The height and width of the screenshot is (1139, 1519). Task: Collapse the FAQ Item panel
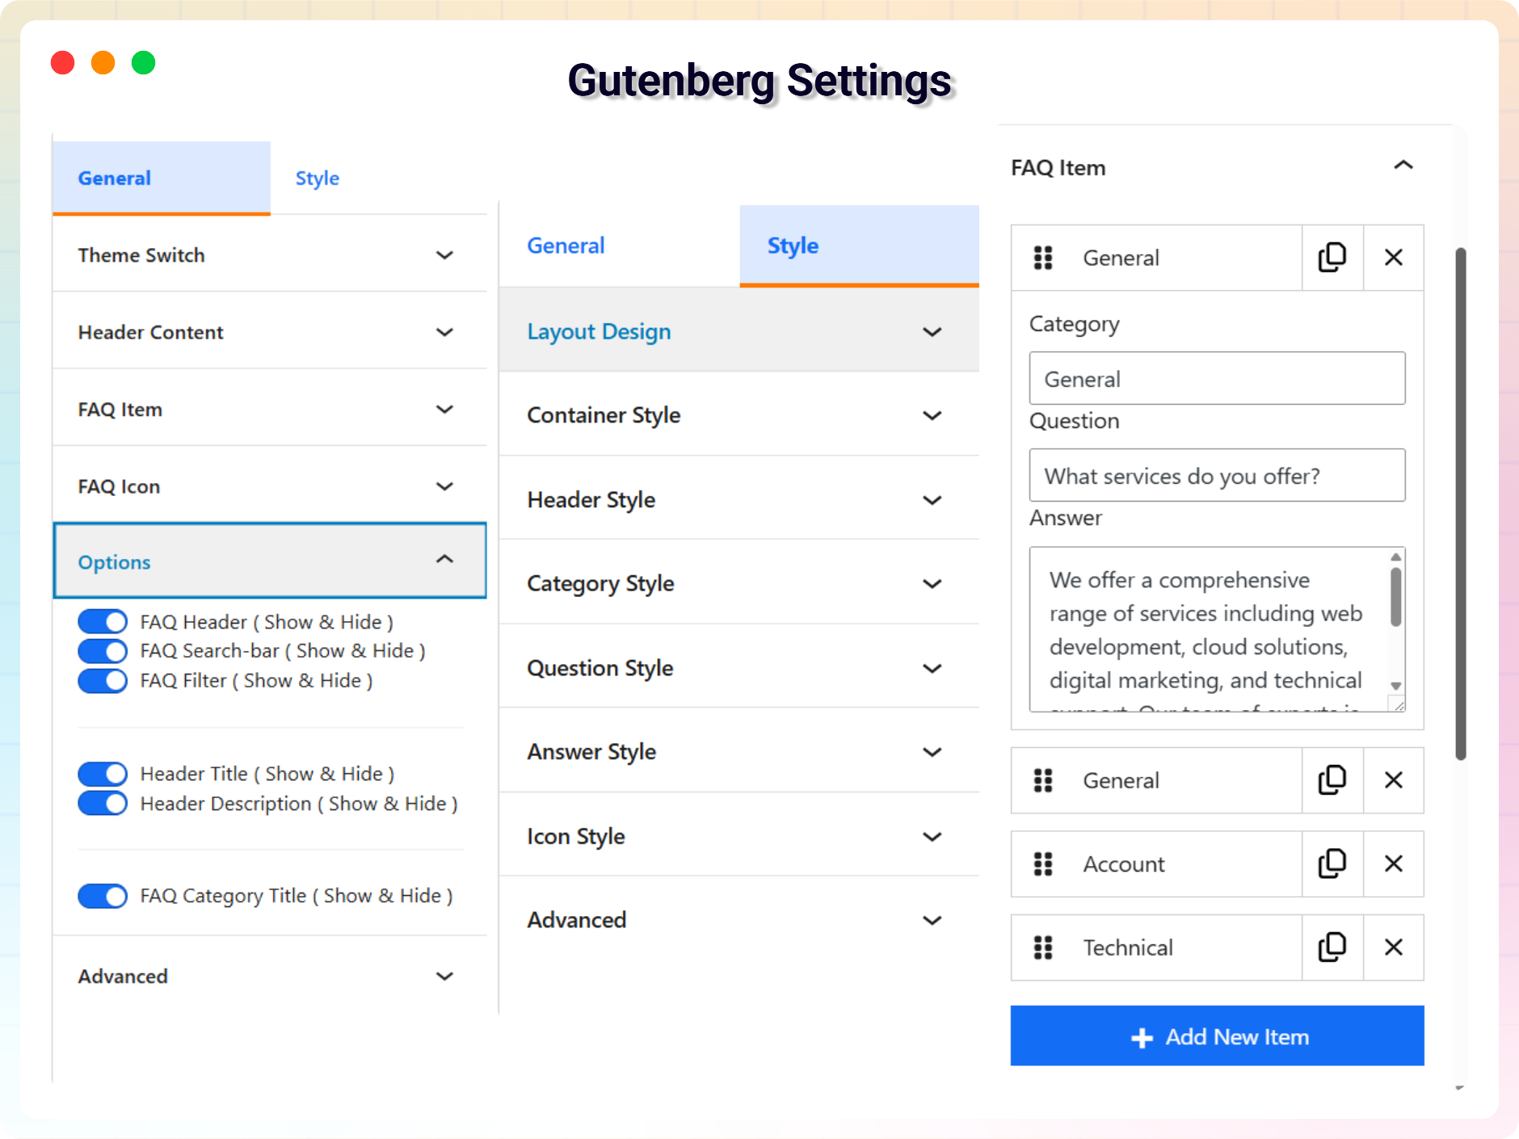(1403, 166)
